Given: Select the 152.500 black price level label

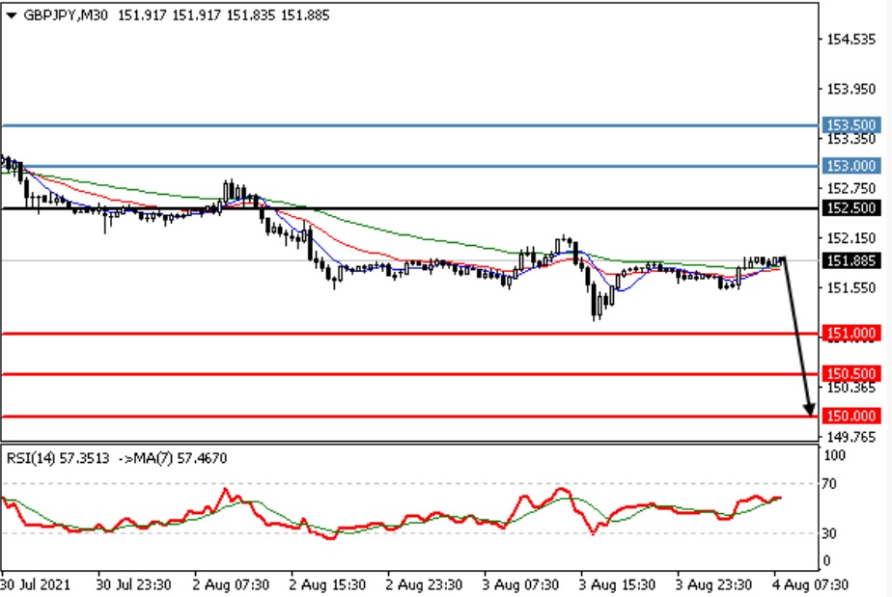Looking at the screenshot, I should click(x=851, y=208).
